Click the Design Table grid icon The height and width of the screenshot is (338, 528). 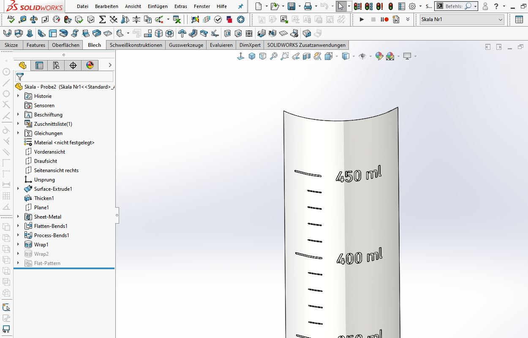pos(519,19)
